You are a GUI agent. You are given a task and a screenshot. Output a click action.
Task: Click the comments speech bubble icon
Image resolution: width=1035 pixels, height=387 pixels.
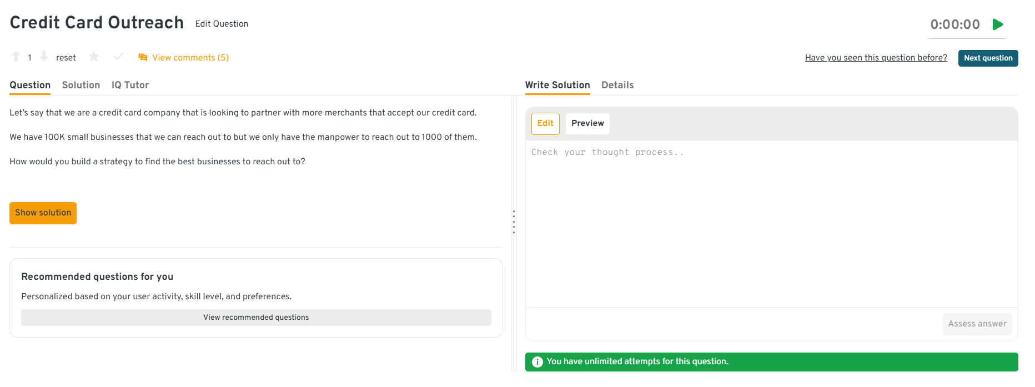click(x=143, y=58)
